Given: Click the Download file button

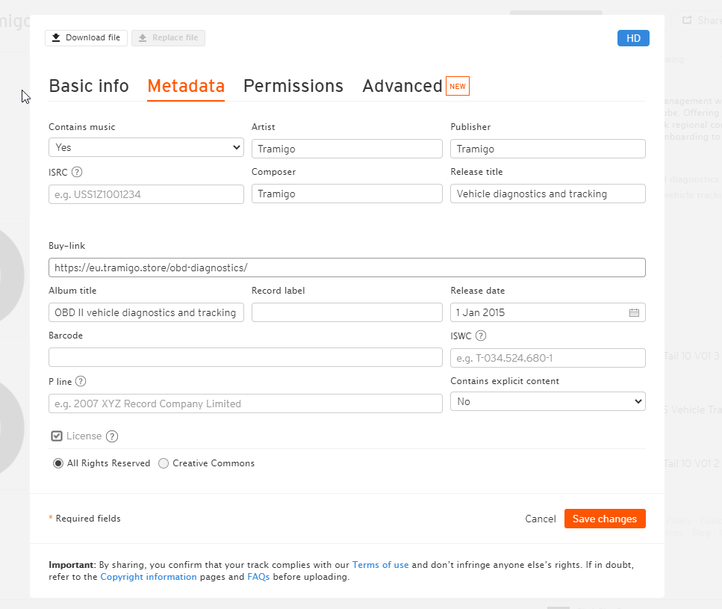Looking at the screenshot, I should [86, 38].
